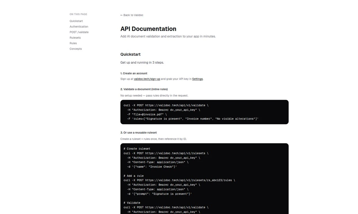Screen dimensions: 358x214
Task: Click the '2. Validate a document' step heading
Action: [x=144, y=89]
